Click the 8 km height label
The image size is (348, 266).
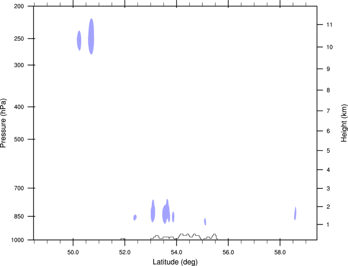click(x=328, y=90)
